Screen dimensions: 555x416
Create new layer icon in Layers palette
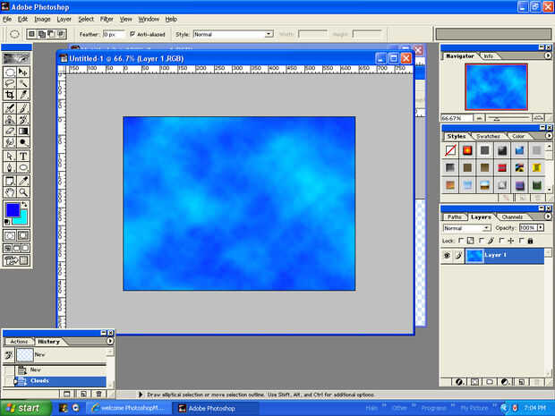pos(521,382)
